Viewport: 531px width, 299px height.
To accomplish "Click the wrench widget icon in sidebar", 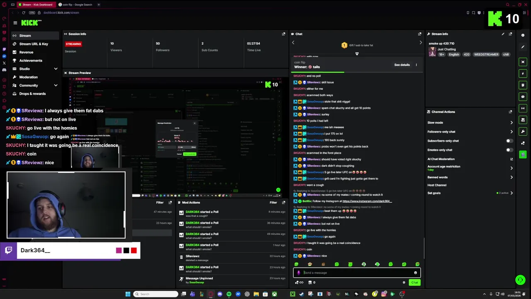I will coord(523,132).
